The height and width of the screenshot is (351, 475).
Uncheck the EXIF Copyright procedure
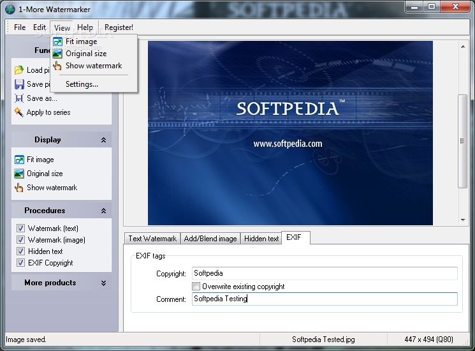[x=20, y=262]
